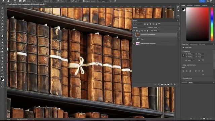Click the add layer mask icon
Image resolution: width=215 pixels, height=121 pixels.
point(162,84)
